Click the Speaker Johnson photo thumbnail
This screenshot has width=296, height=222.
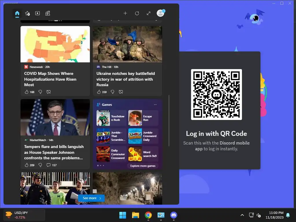tap(55, 117)
